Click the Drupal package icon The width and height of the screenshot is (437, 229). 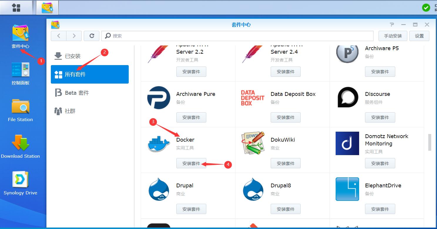(x=159, y=189)
